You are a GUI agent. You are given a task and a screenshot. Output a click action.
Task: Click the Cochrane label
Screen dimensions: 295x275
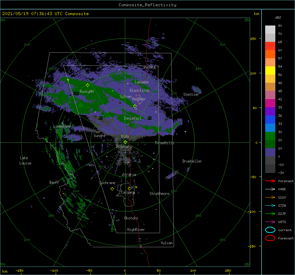point(107,183)
